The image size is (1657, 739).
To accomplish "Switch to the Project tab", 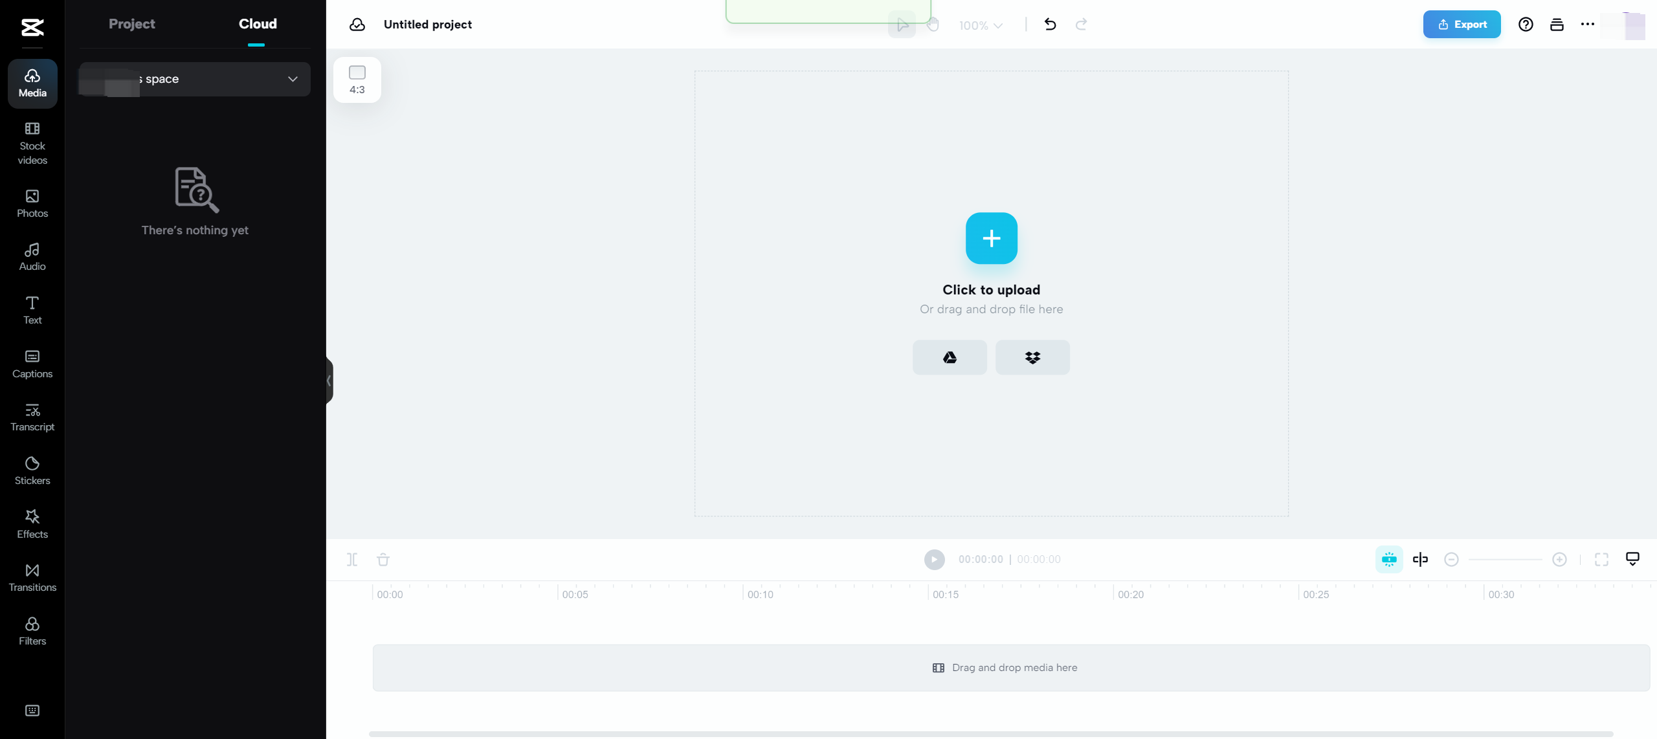I will point(132,24).
